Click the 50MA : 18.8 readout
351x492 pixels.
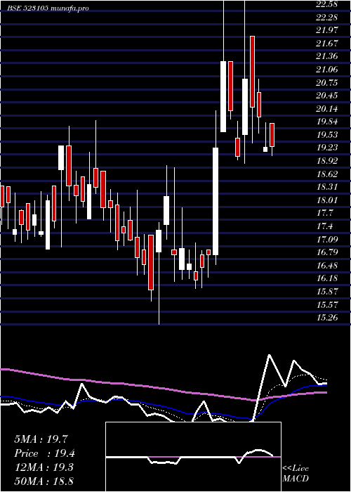coord(44,481)
